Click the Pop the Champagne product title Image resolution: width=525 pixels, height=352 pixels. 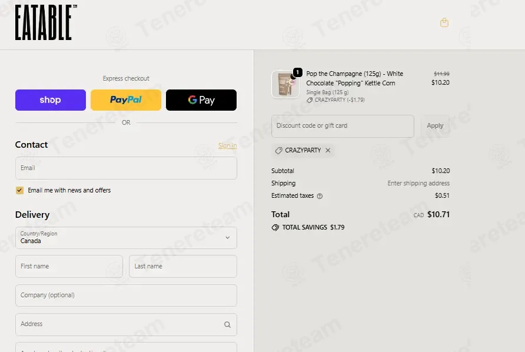pyautogui.click(x=354, y=78)
